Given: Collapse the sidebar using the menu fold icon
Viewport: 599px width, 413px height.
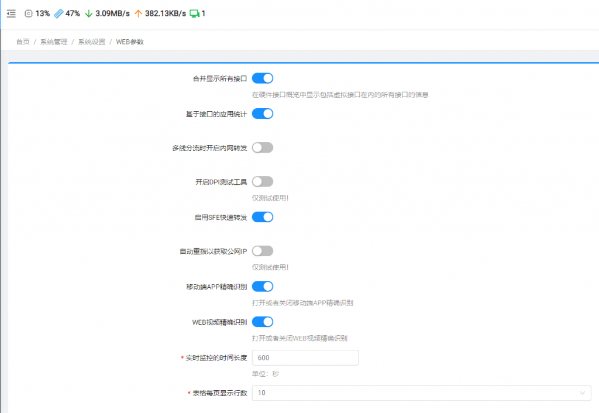Looking at the screenshot, I should [x=11, y=13].
